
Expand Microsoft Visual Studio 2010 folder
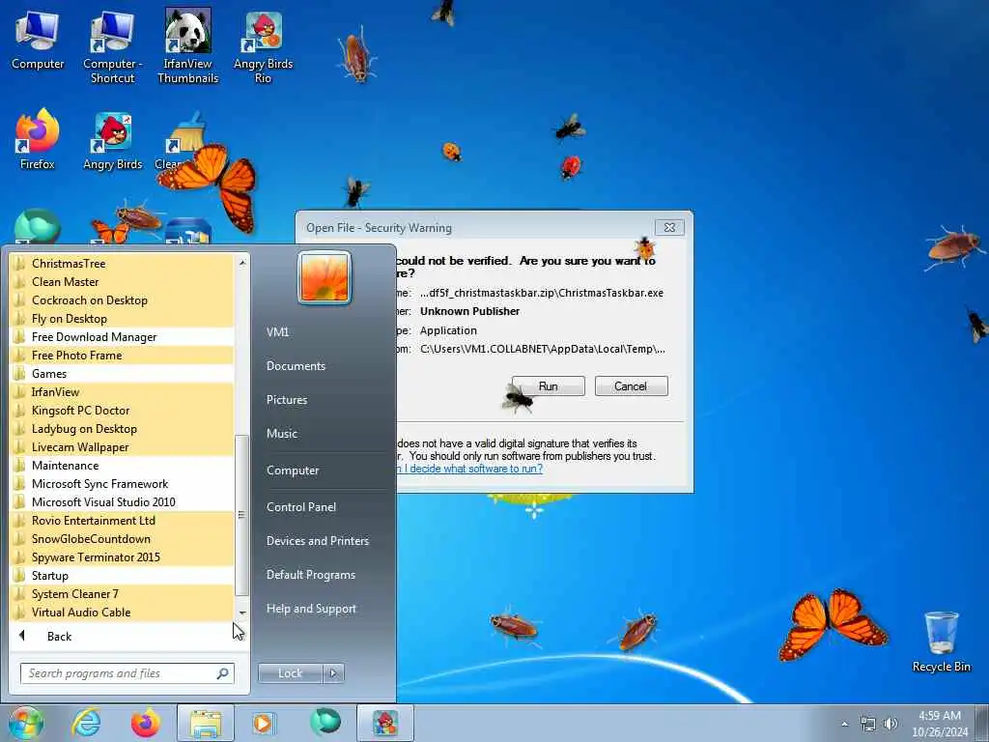click(x=123, y=501)
